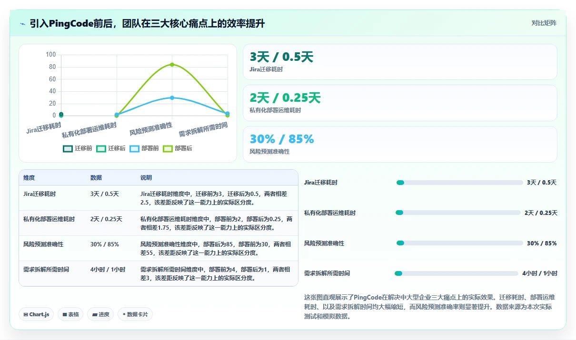Click the 需求拆解所需时间 progress bar
The image size is (576, 340).
457,273
